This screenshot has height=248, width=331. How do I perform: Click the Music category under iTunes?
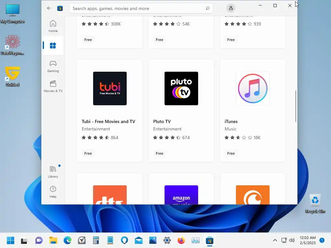pos(230,129)
